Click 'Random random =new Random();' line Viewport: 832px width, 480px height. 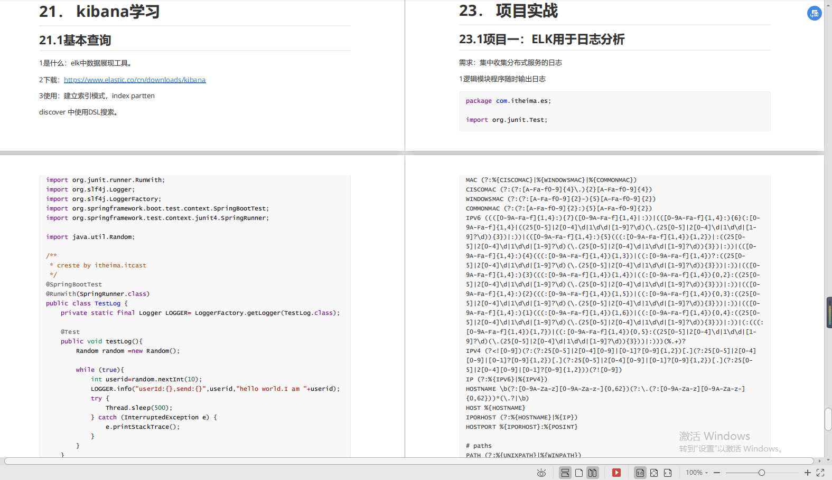click(x=128, y=351)
